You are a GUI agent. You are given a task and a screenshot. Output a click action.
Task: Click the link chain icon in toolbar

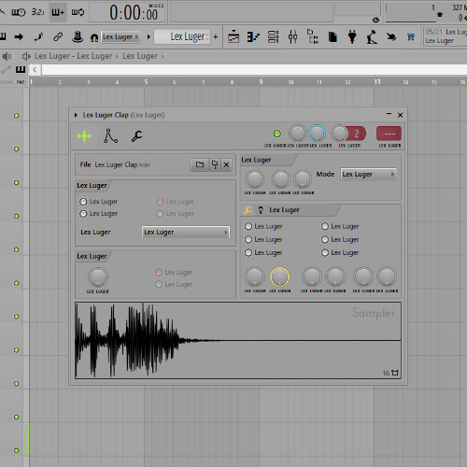pyautogui.click(x=58, y=37)
